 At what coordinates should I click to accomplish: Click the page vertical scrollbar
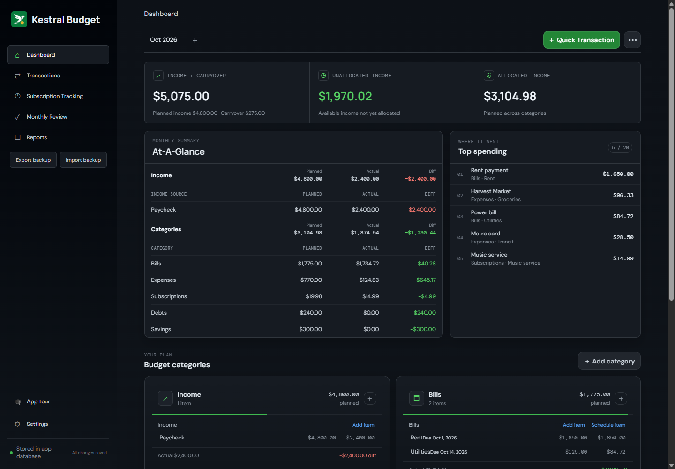coord(671,155)
